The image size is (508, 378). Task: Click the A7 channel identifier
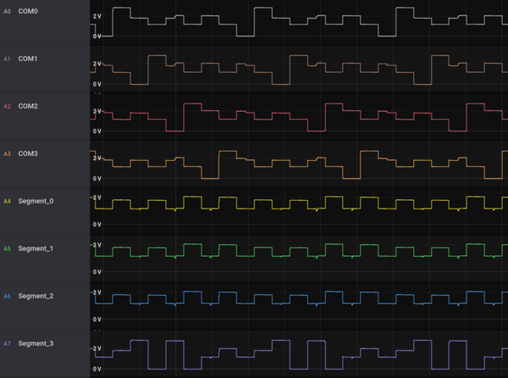(x=7, y=343)
